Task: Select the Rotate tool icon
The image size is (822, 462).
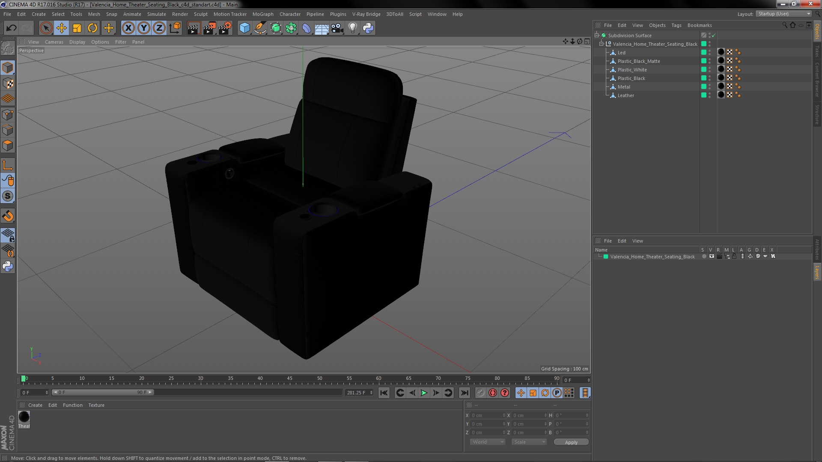Action: [x=92, y=28]
